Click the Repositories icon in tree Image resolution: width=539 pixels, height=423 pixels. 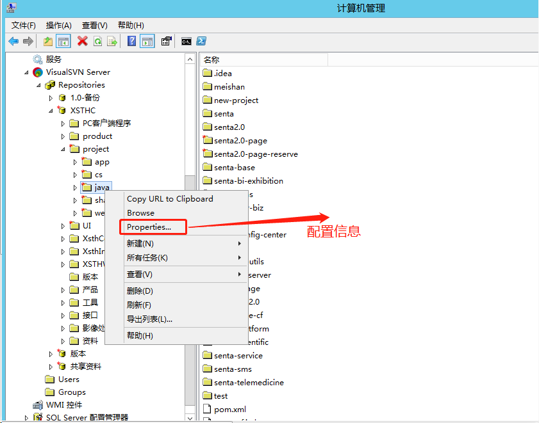(50, 85)
